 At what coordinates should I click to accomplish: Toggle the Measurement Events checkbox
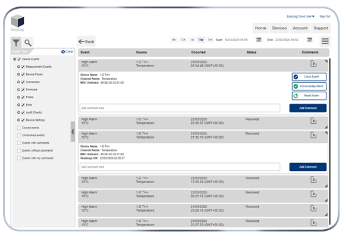pyautogui.click(x=23, y=67)
